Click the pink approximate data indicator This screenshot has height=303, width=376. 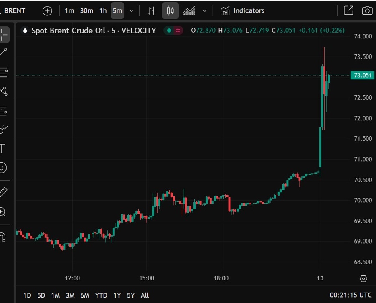pos(178,31)
